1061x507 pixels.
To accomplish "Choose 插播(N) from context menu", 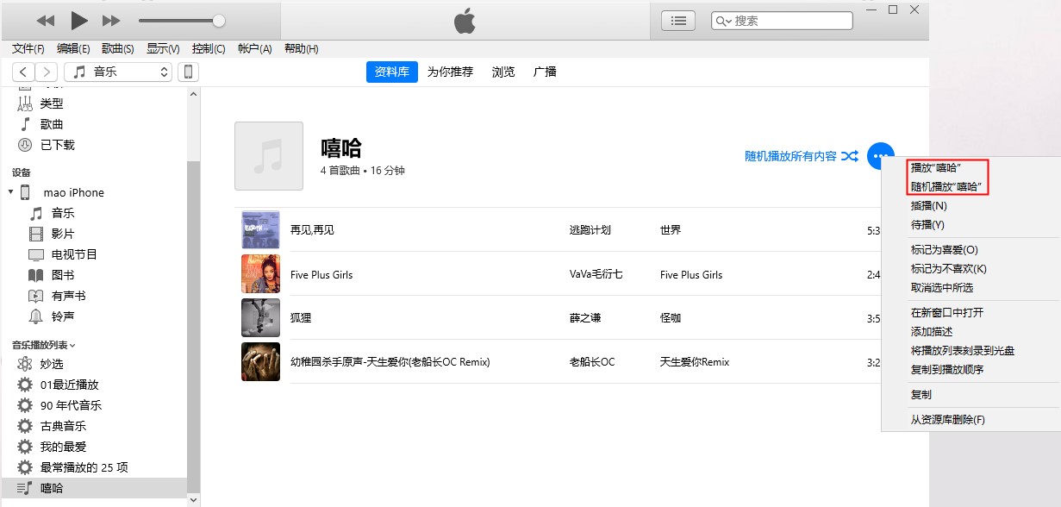I will [x=929, y=205].
